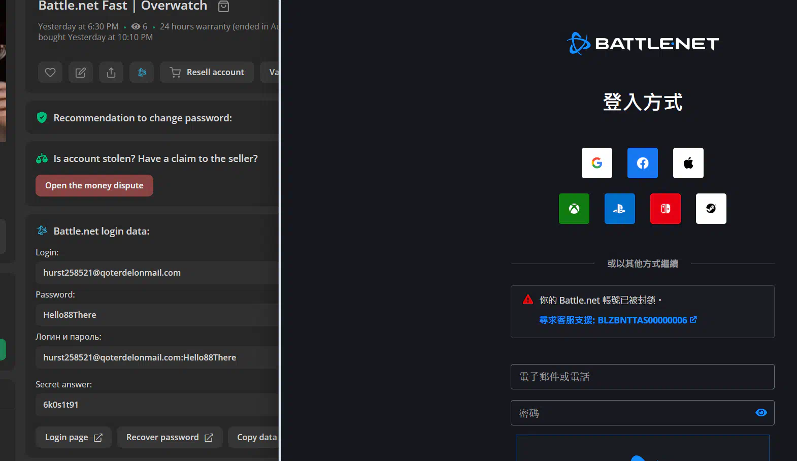Click the password (密碼) input field
The height and width of the screenshot is (461, 797).
(643, 413)
